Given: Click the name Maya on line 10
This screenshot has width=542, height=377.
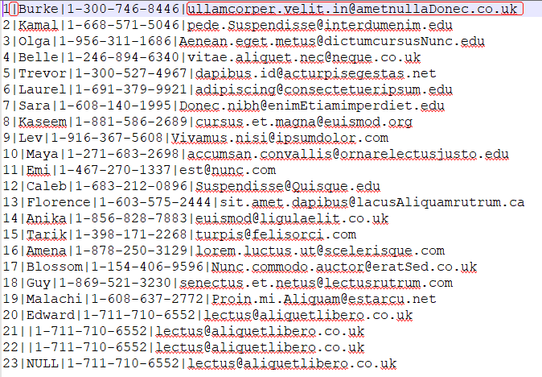Looking at the screenshot, I should point(42,154).
